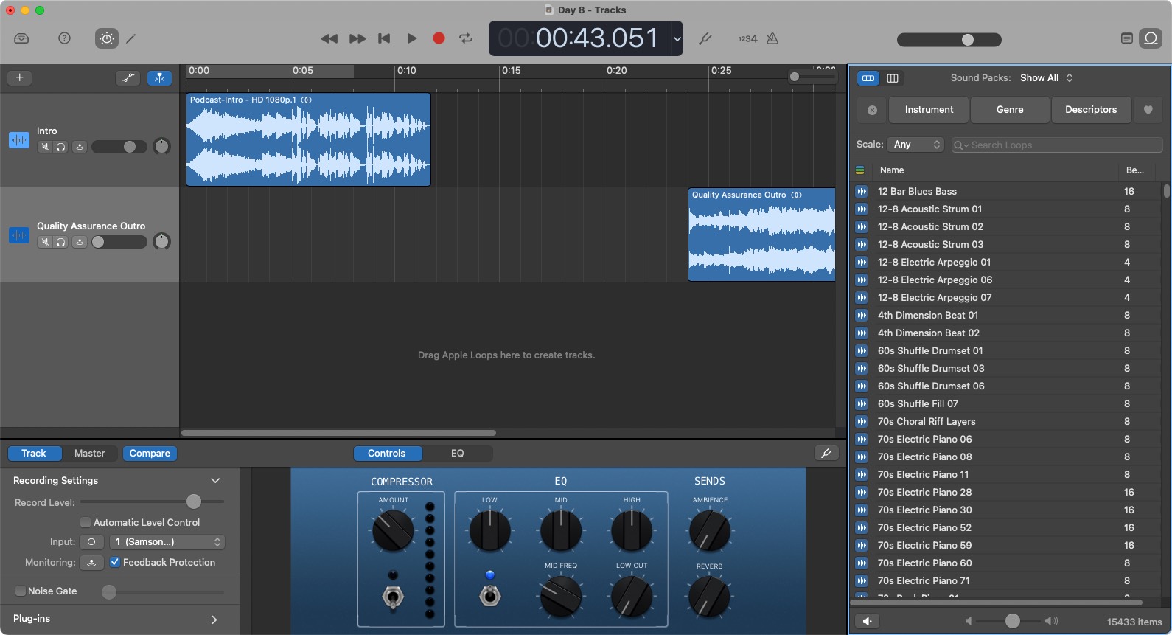Toggle the metronome icon
The height and width of the screenshot is (635, 1172).
click(x=772, y=38)
